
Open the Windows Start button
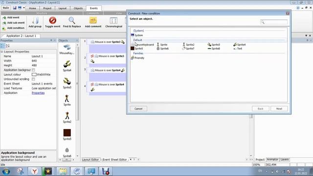[x=6, y=172]
